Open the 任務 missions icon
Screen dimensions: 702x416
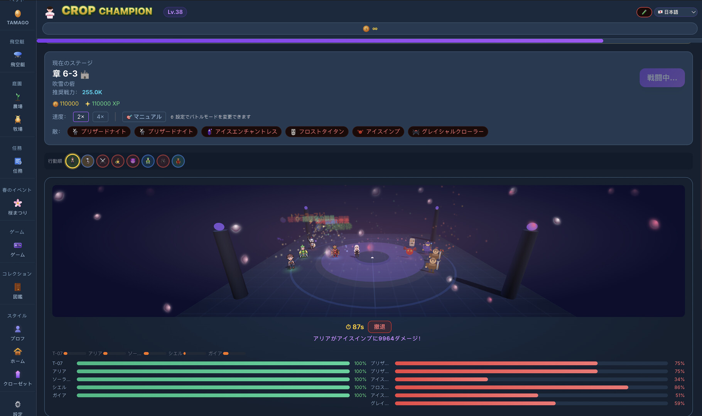[18, 162]
